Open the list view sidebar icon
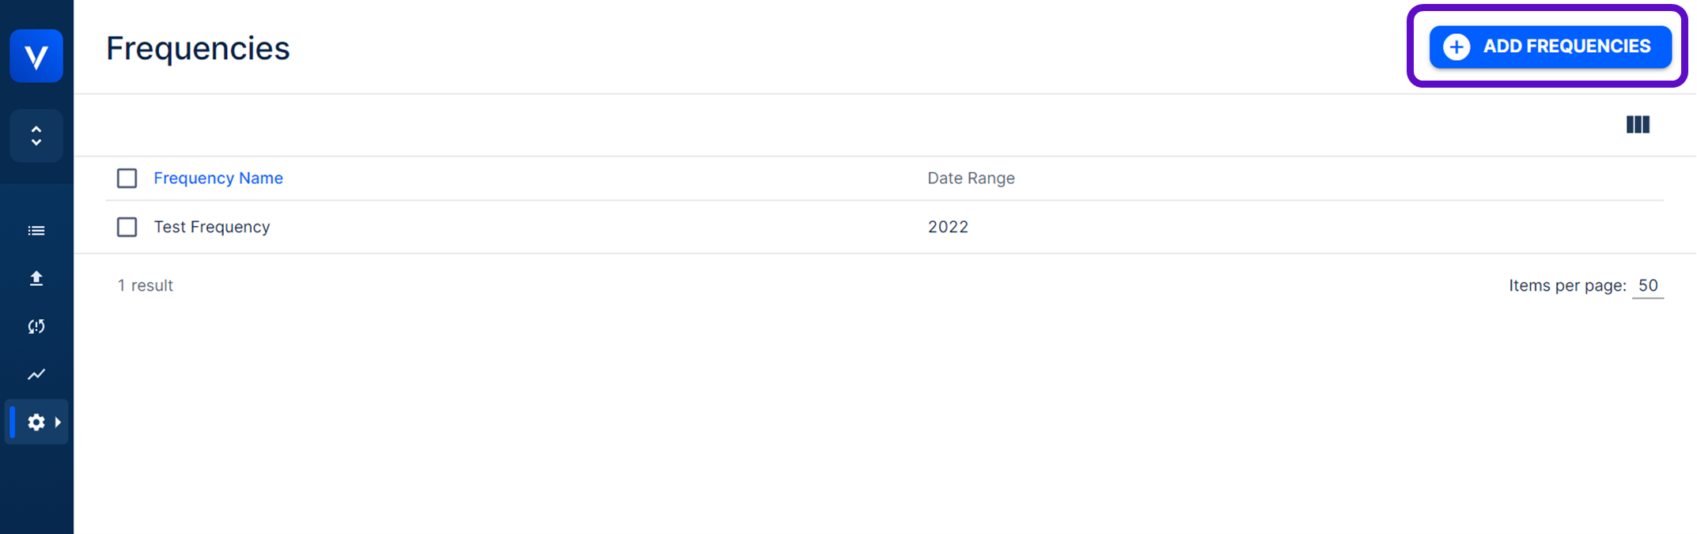This screenshot has height=534, width=1697. click(x=36, y=231)
